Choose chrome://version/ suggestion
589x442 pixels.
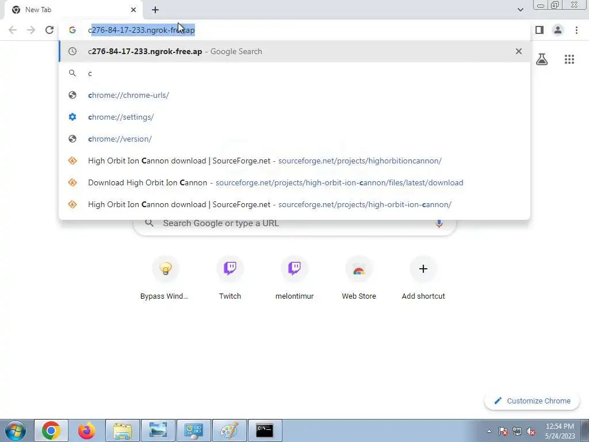pos(294,139)
